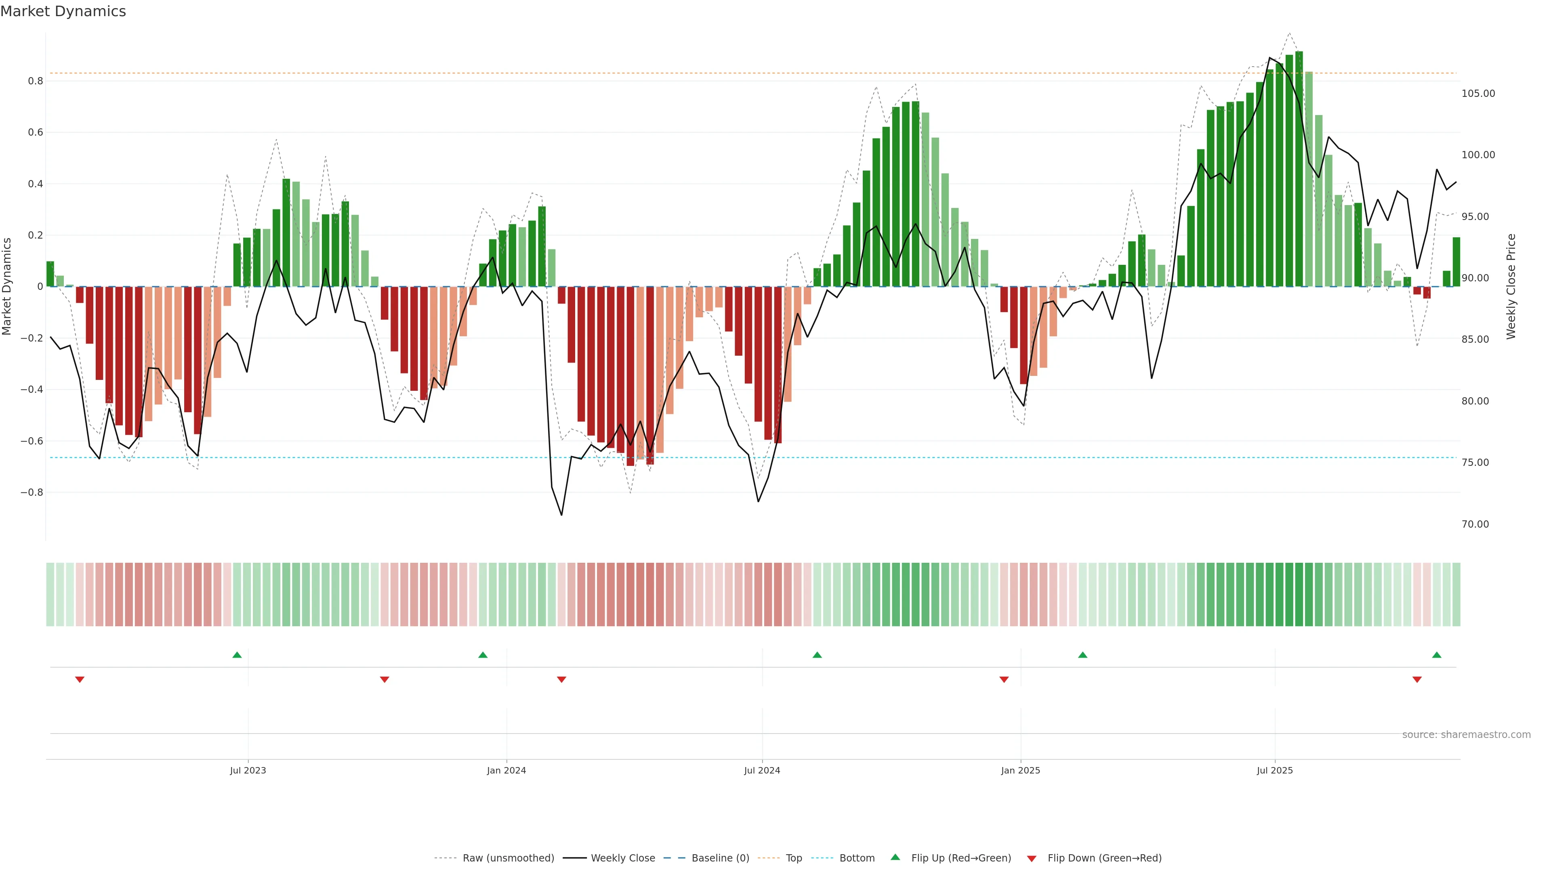Click the Market Dynamics chart title
The image size is (1551, 872).
pos(63,11)
